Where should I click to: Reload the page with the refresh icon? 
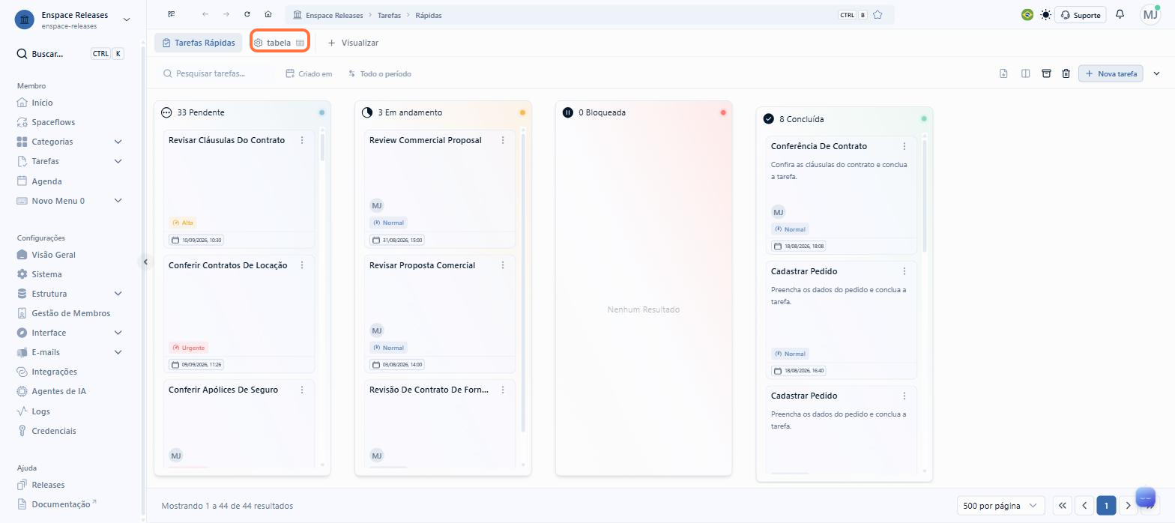[247, 14]
